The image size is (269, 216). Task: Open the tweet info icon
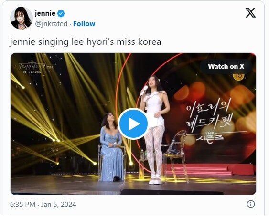pos(251,204)
